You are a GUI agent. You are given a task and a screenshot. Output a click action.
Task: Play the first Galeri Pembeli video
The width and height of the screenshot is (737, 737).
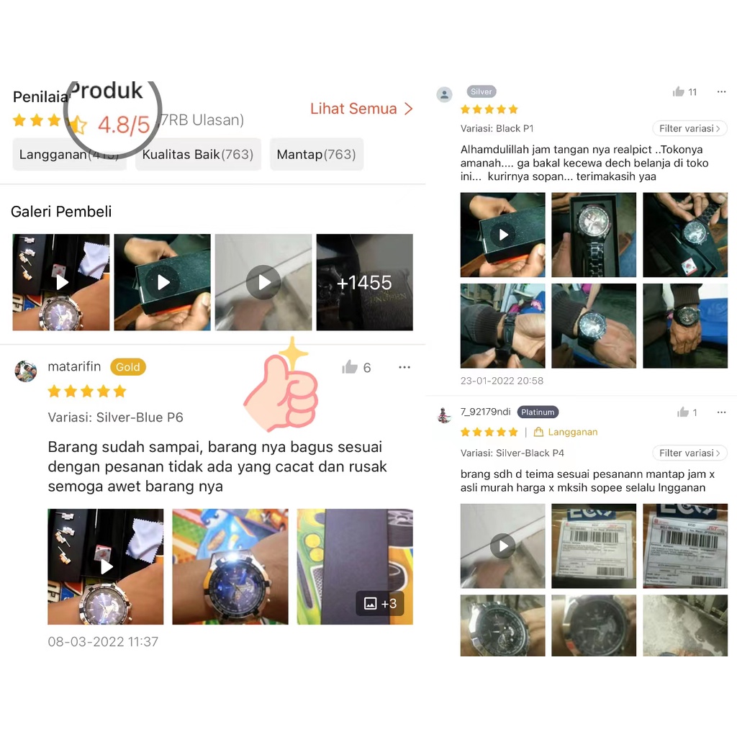coord(61,282)
